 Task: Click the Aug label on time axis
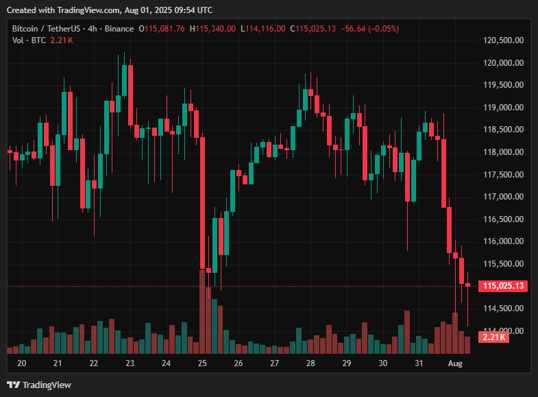click(x=454, y=363)
